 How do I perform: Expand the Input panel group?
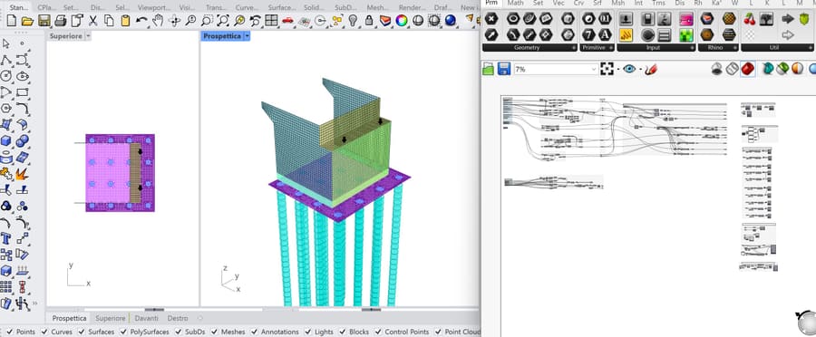pos(691,47)
